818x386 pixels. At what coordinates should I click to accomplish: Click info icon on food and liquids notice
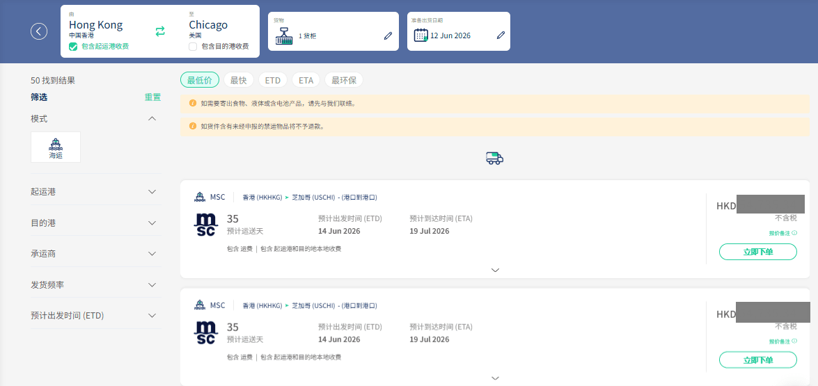click(x=193, y=103)
